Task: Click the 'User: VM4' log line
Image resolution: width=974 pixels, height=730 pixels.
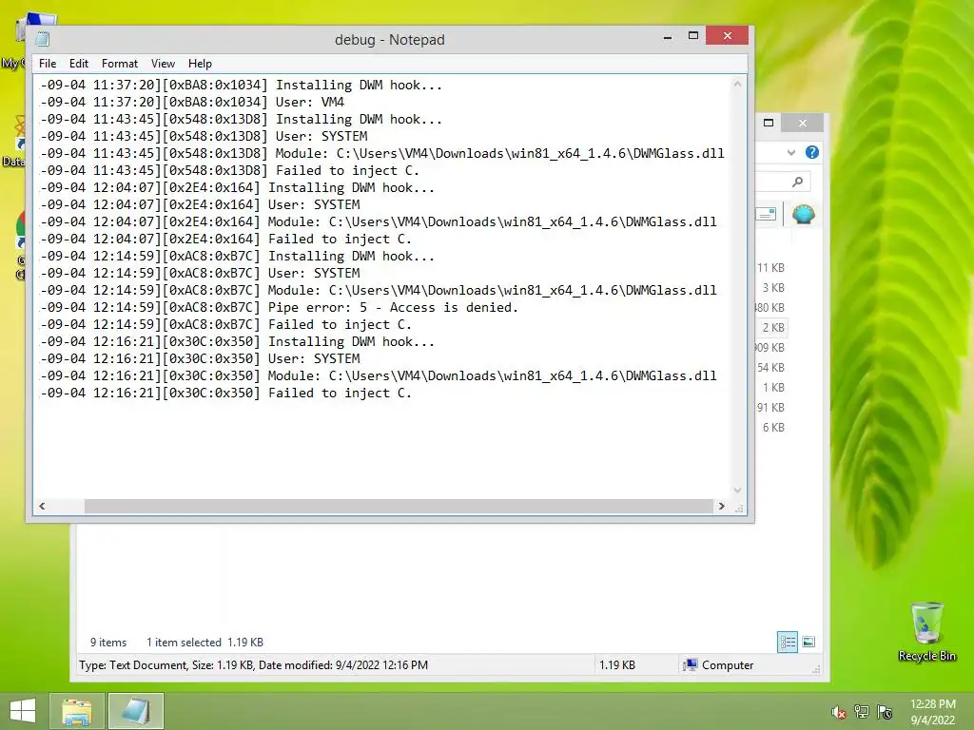Action: point(192,102)
